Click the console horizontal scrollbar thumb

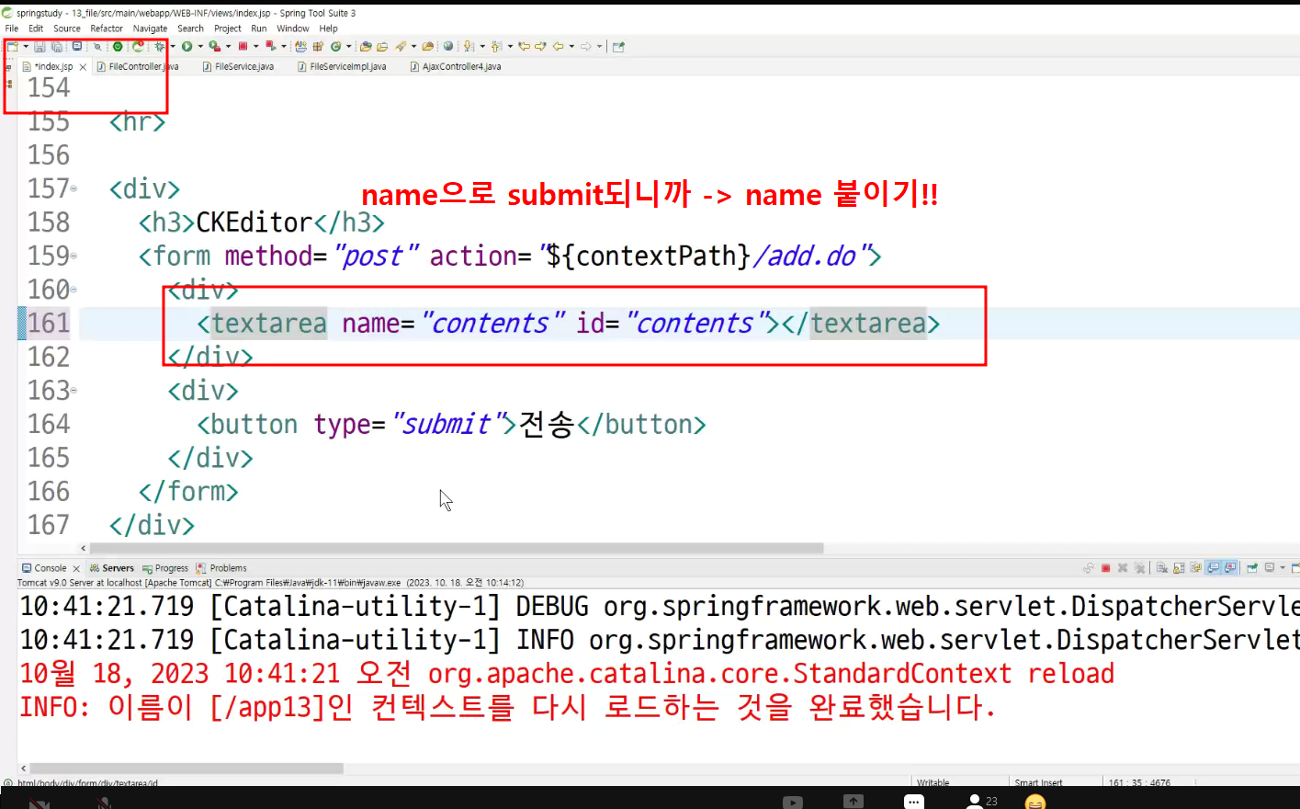[x=187, y=769]
